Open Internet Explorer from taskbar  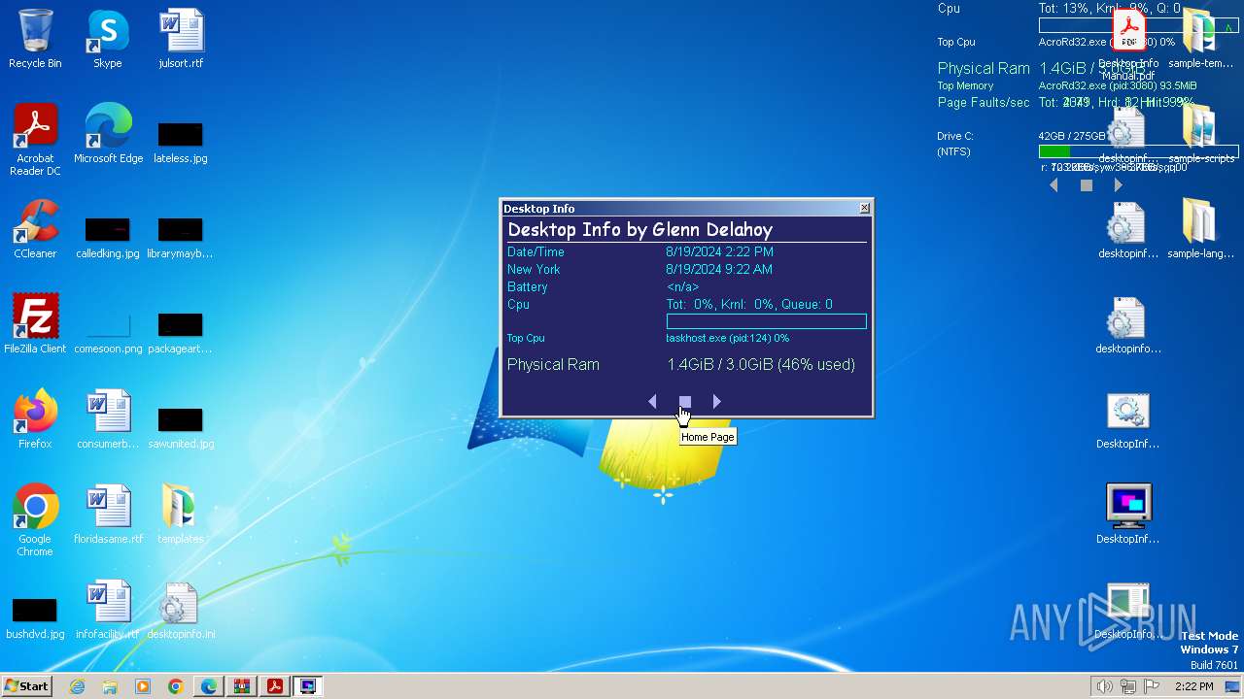[x=78, y=686]
